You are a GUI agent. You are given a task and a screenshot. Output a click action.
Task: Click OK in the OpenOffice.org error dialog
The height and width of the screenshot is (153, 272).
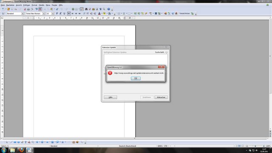(x=136, y=78)
